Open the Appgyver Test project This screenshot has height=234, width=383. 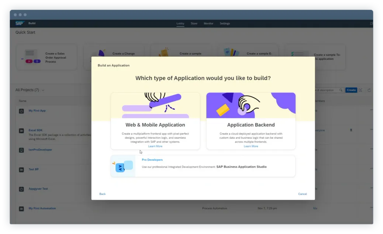tap(38, 189)
